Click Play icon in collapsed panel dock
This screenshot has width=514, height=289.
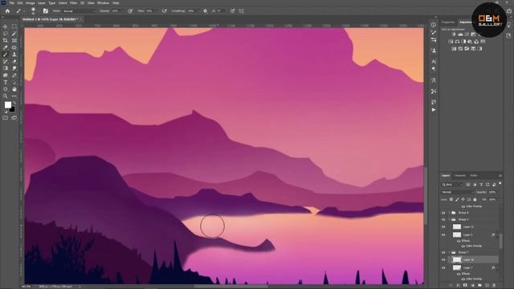(x=434, y=110)
